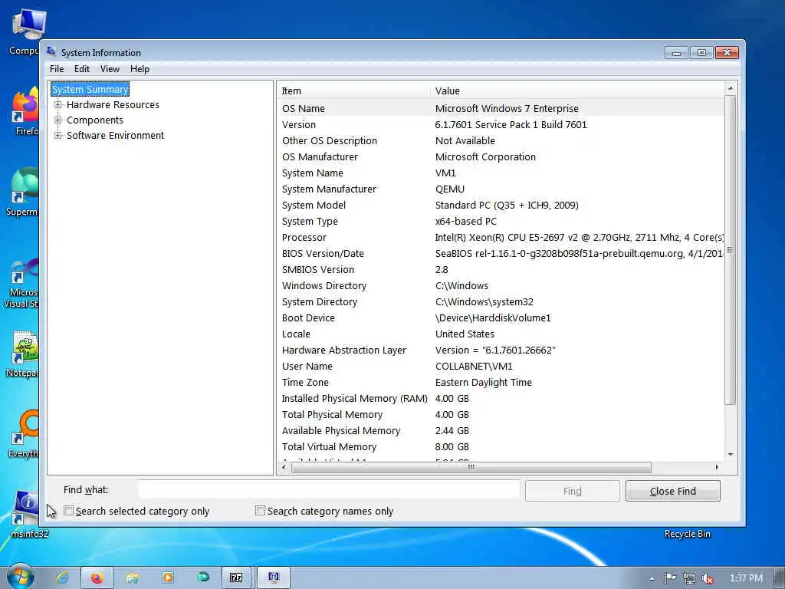This screenshot has width=785, height=589.
Task: Click the muted volume tray icon
Action: click(707, 578)
